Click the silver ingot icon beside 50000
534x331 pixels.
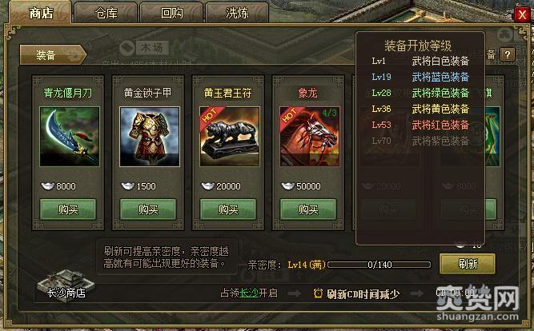[x=287, y=186]
